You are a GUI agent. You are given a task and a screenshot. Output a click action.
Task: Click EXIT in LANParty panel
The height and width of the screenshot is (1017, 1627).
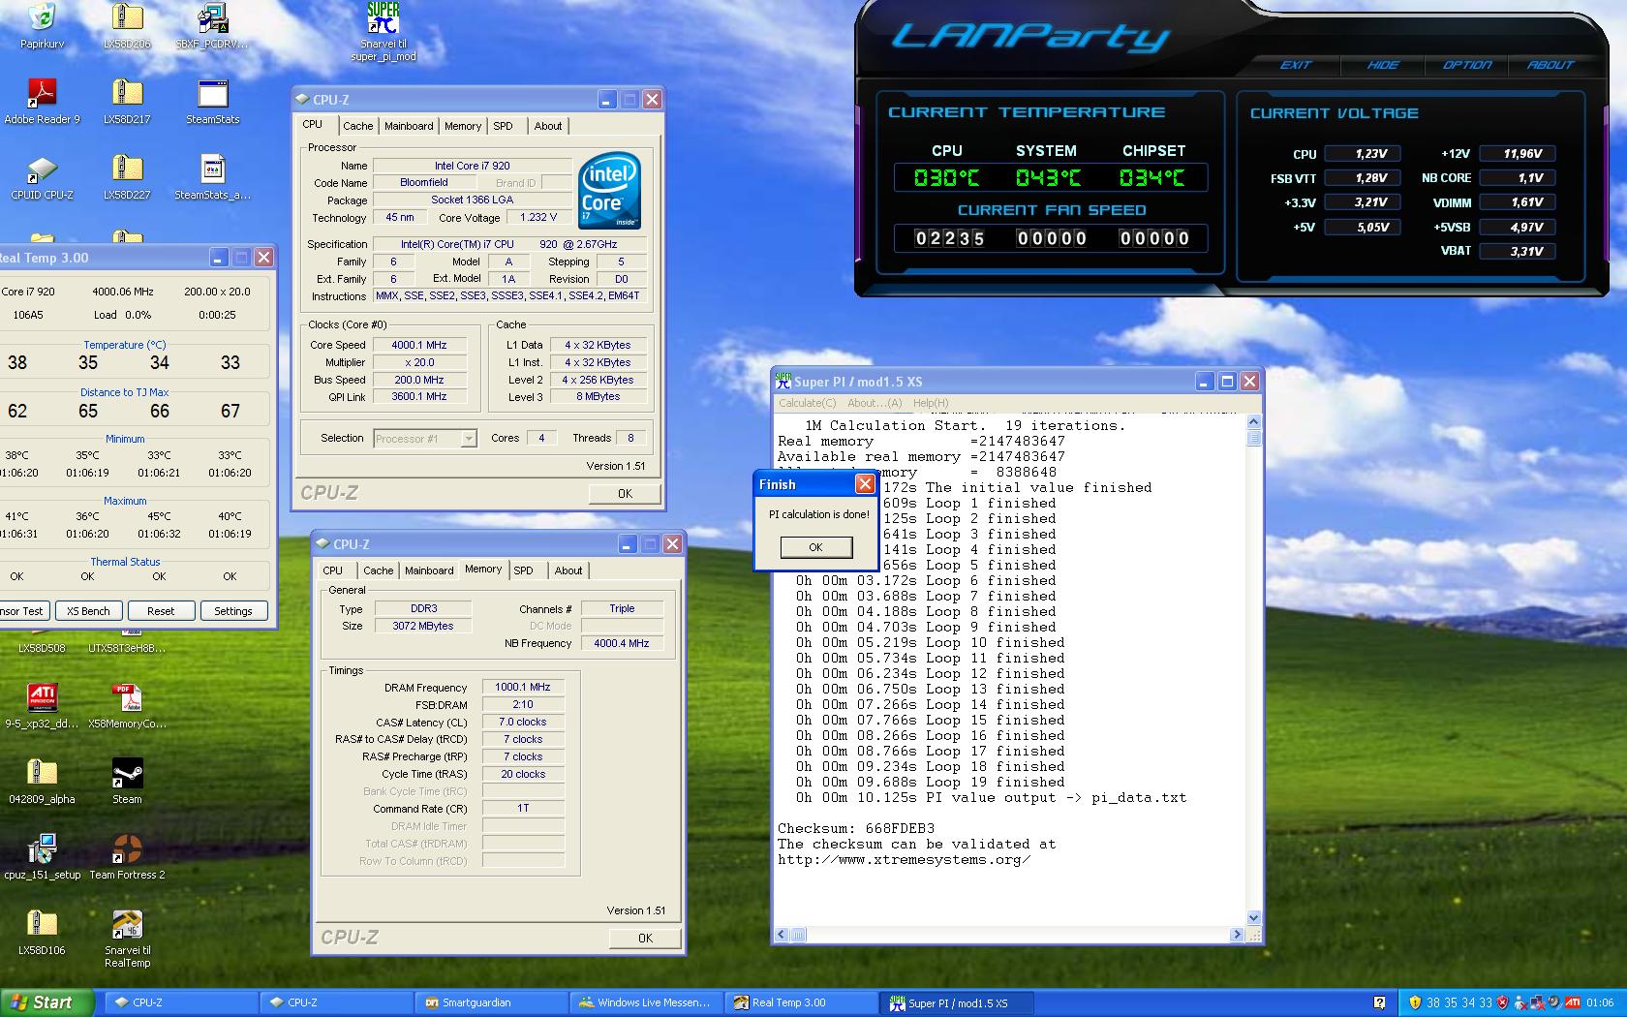(1295, 65)
